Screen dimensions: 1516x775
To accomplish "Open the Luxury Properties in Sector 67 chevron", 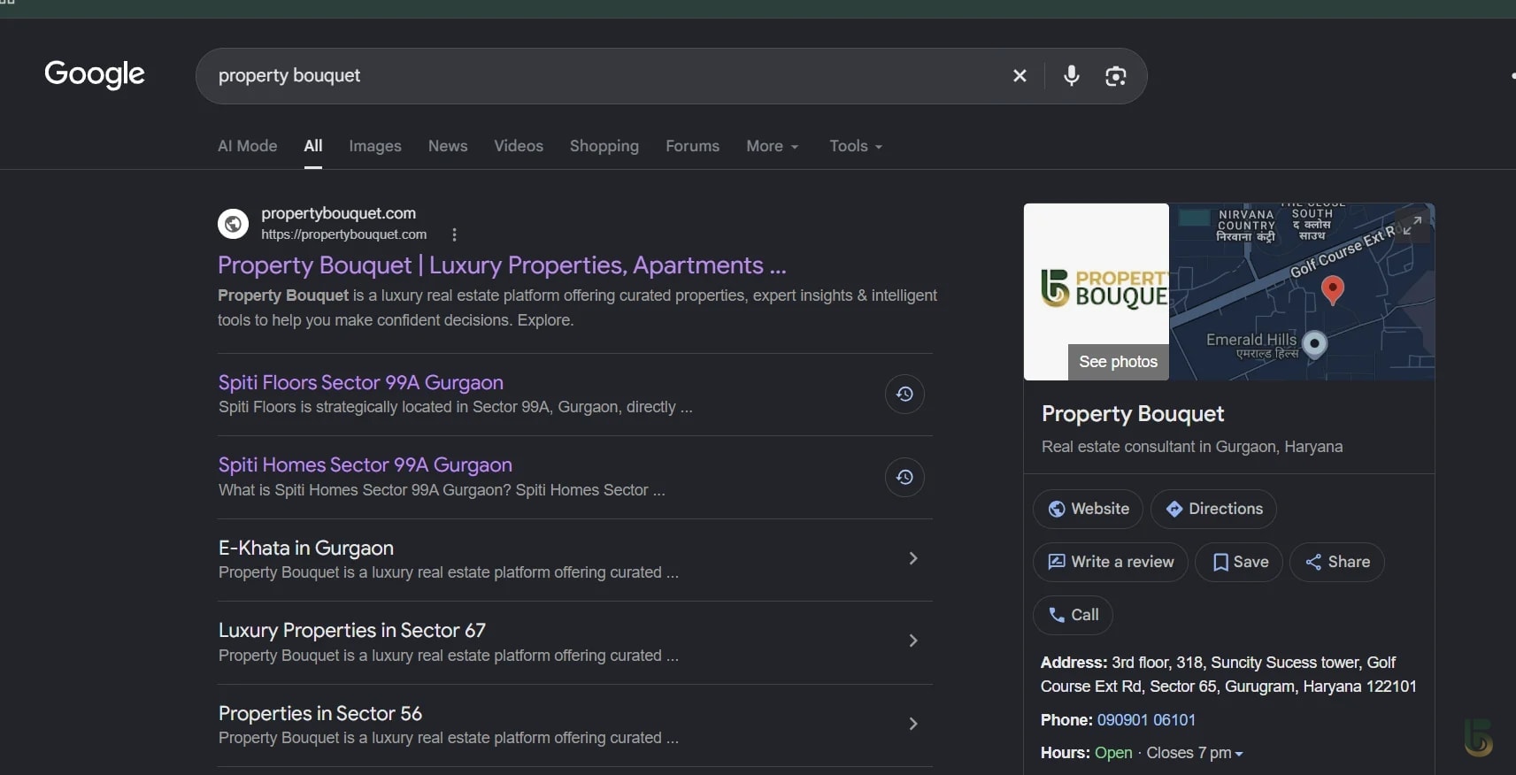I will tap(913, 641).
